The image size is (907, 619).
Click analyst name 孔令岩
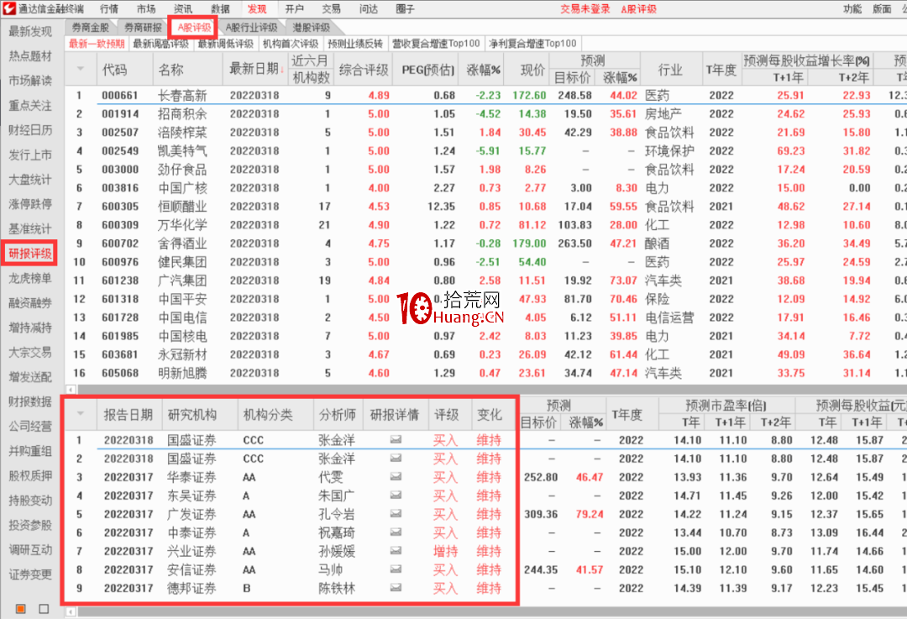pos(337,514)
